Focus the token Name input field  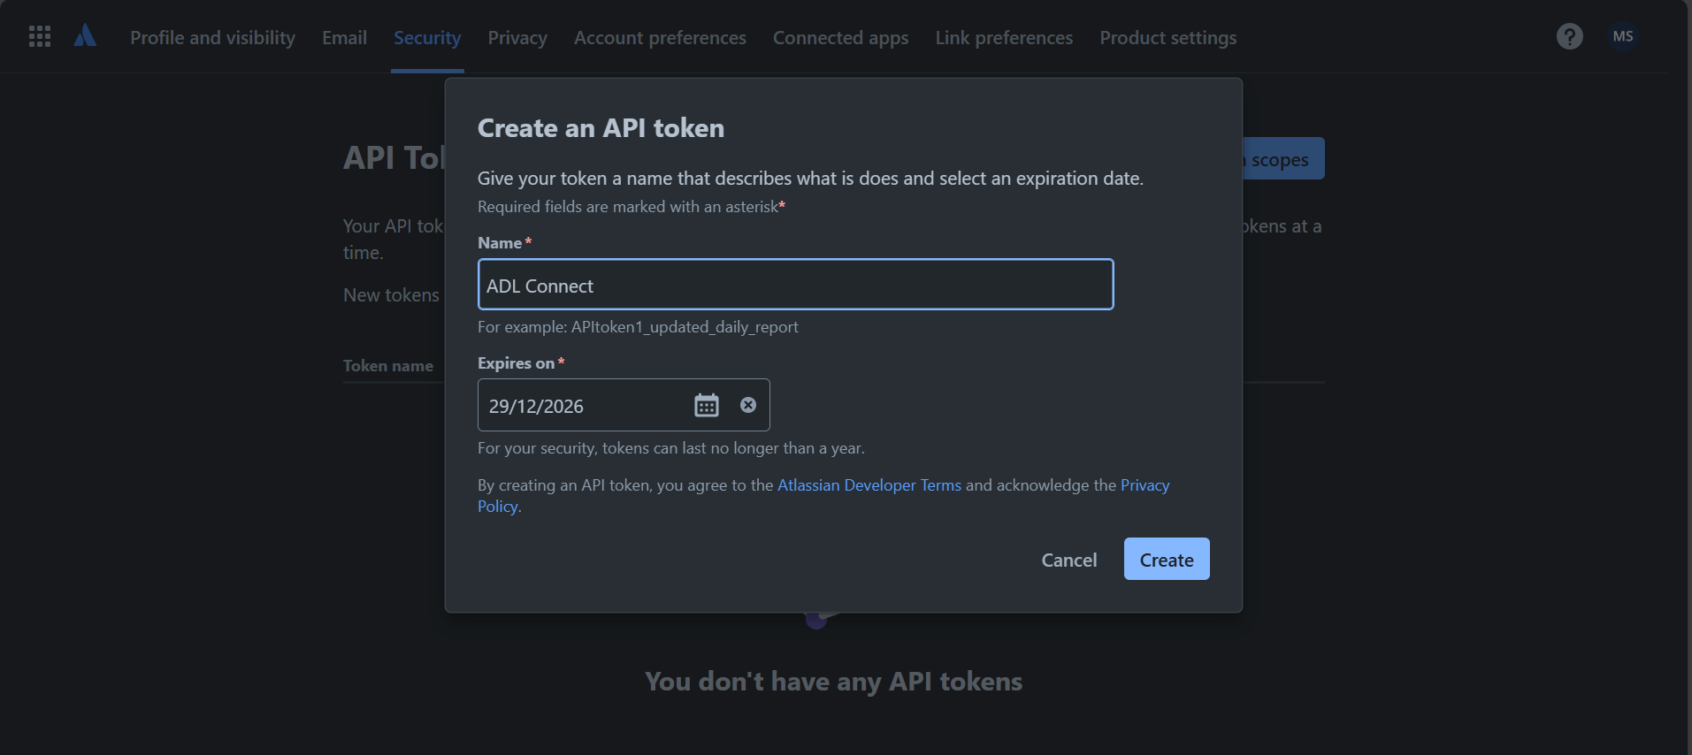pos(795,285)
